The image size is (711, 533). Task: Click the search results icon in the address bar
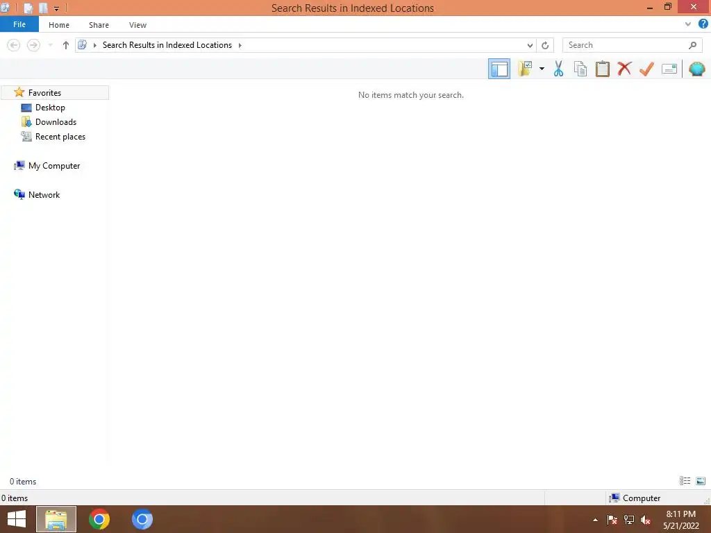click(x=83, y=45)
